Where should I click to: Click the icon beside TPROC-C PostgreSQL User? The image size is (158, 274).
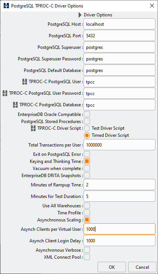click(25, 82)
